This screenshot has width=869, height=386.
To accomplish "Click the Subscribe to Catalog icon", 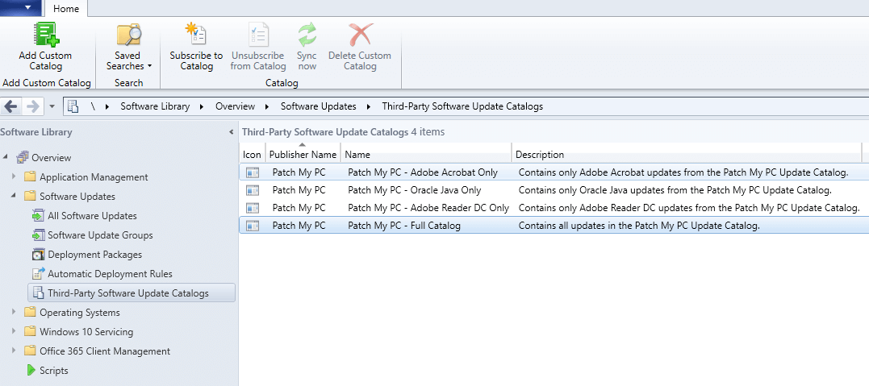I will 196,35.
